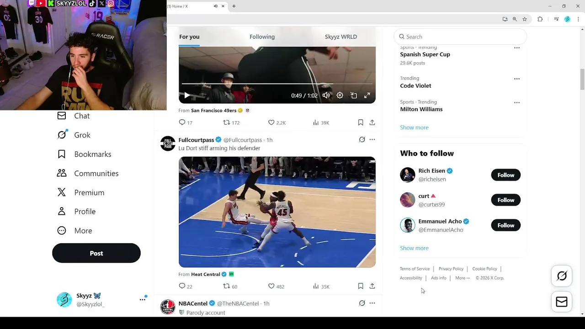
Task: Switch to the For you tab
Action: pos(189,37)
